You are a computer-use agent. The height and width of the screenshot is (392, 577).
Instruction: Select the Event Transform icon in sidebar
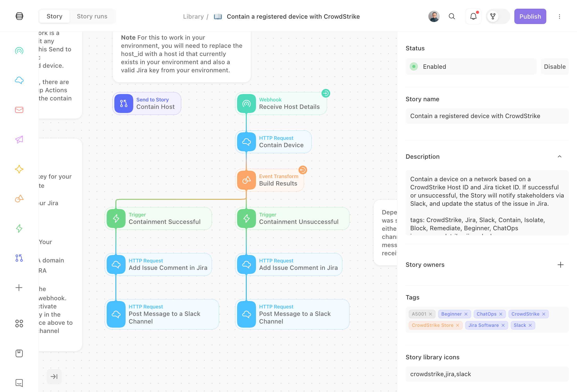pos(19,199)
